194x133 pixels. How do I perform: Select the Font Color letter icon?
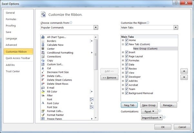point(43,103)
